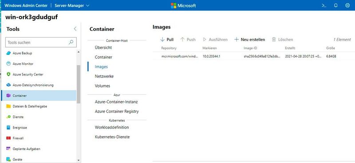Sort by the Repository column header
The image size is (355, 163).
(169, 48)
